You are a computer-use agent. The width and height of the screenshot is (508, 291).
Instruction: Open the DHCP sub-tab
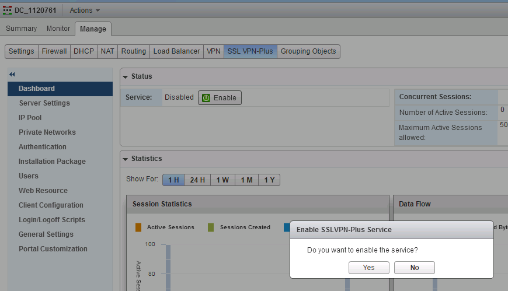pyautogui.click(x=83, y=51)
